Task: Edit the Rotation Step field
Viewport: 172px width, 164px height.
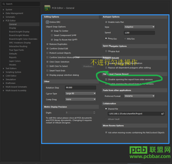Action: [x=80, y=88]
